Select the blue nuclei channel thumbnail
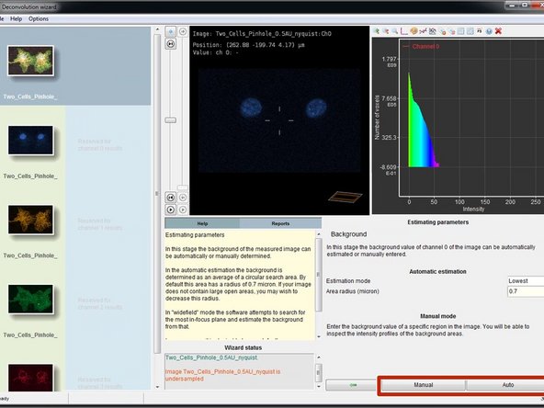This screenshot has width=544, height=408. click(x=30, y=141)
